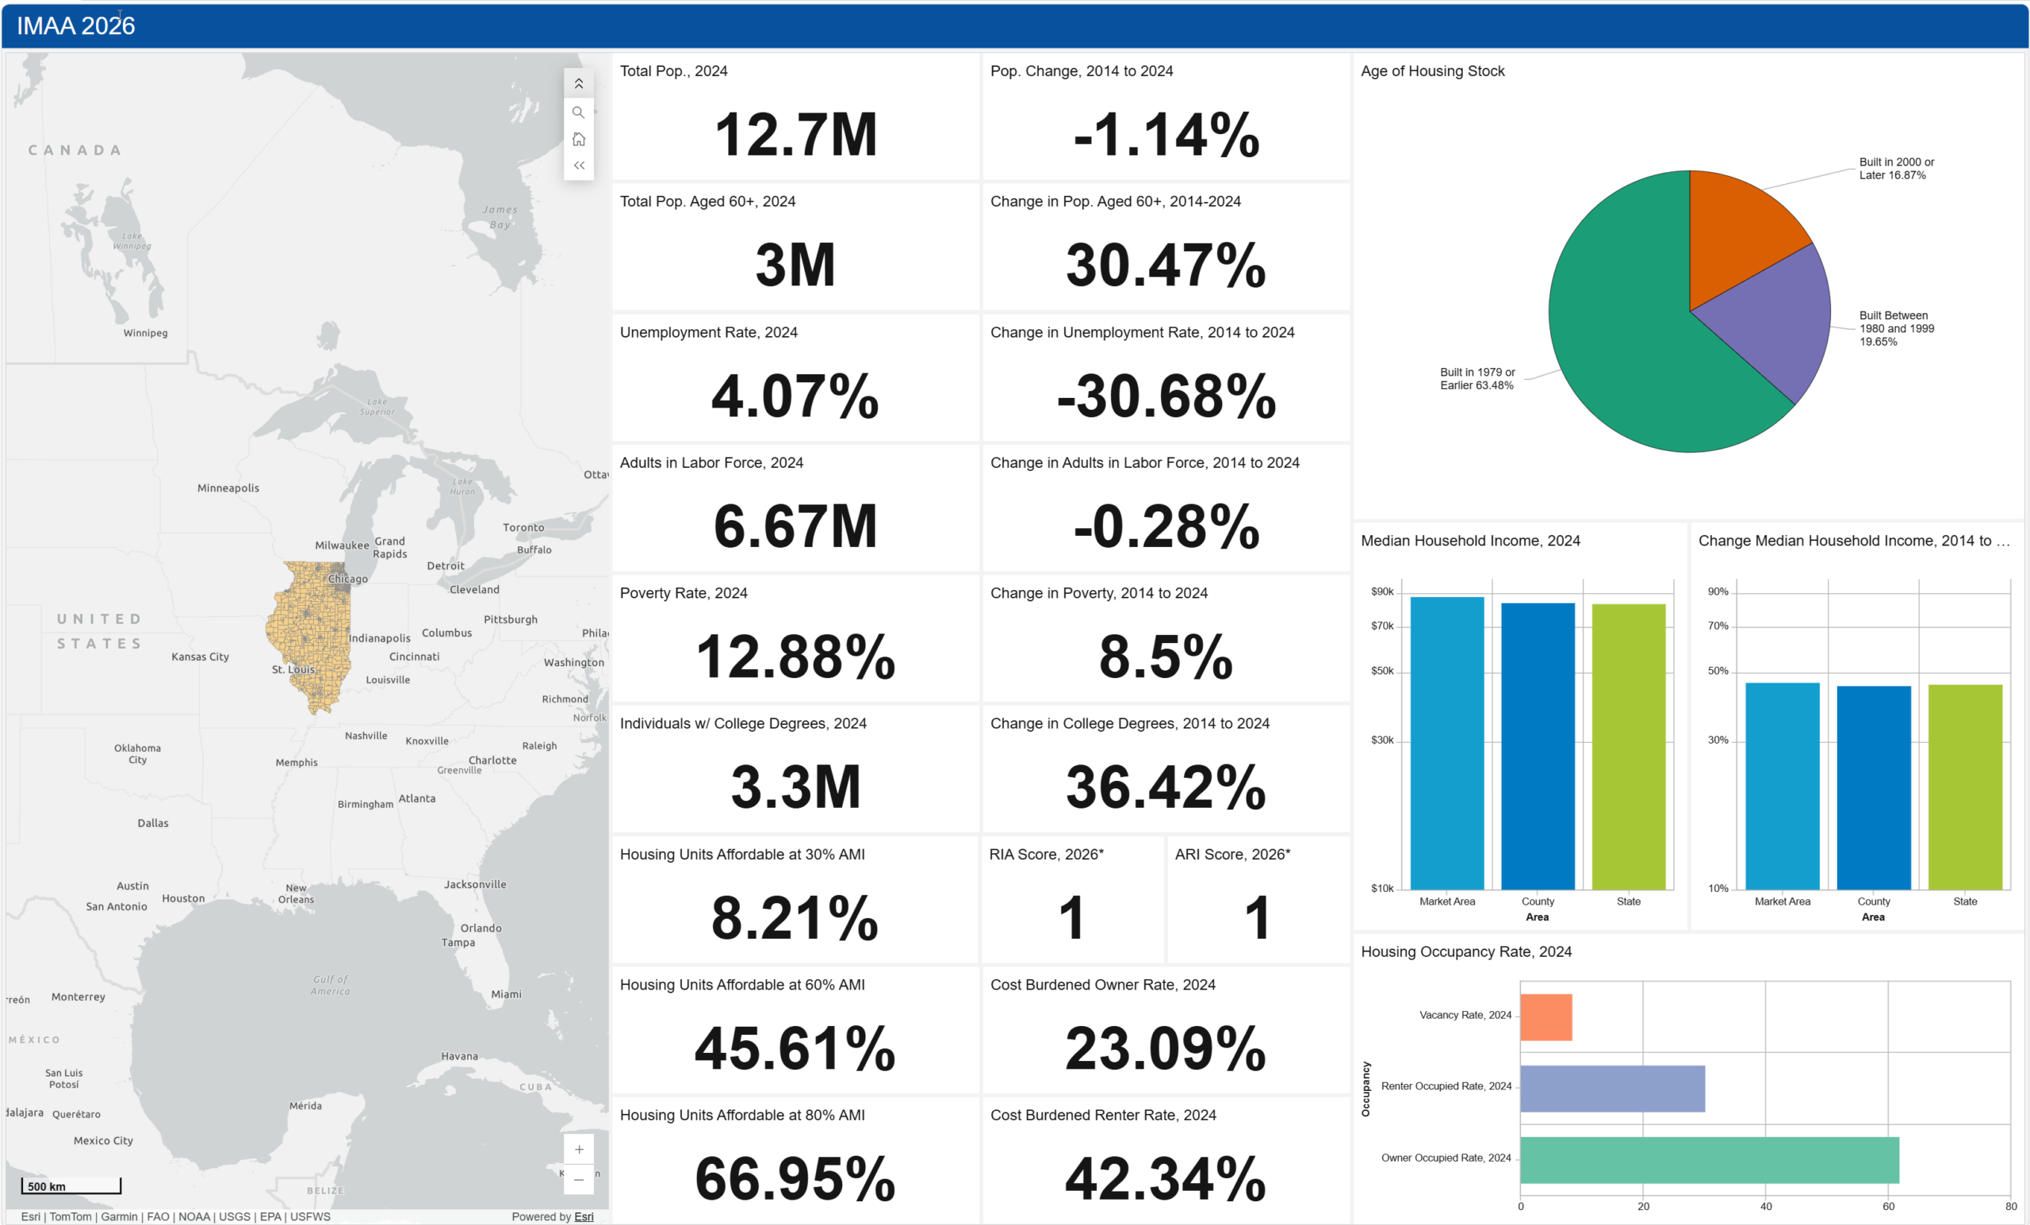Click the 12.7M Total Pop. value
Screen dimensions: 2030x1225
(796, 134)
